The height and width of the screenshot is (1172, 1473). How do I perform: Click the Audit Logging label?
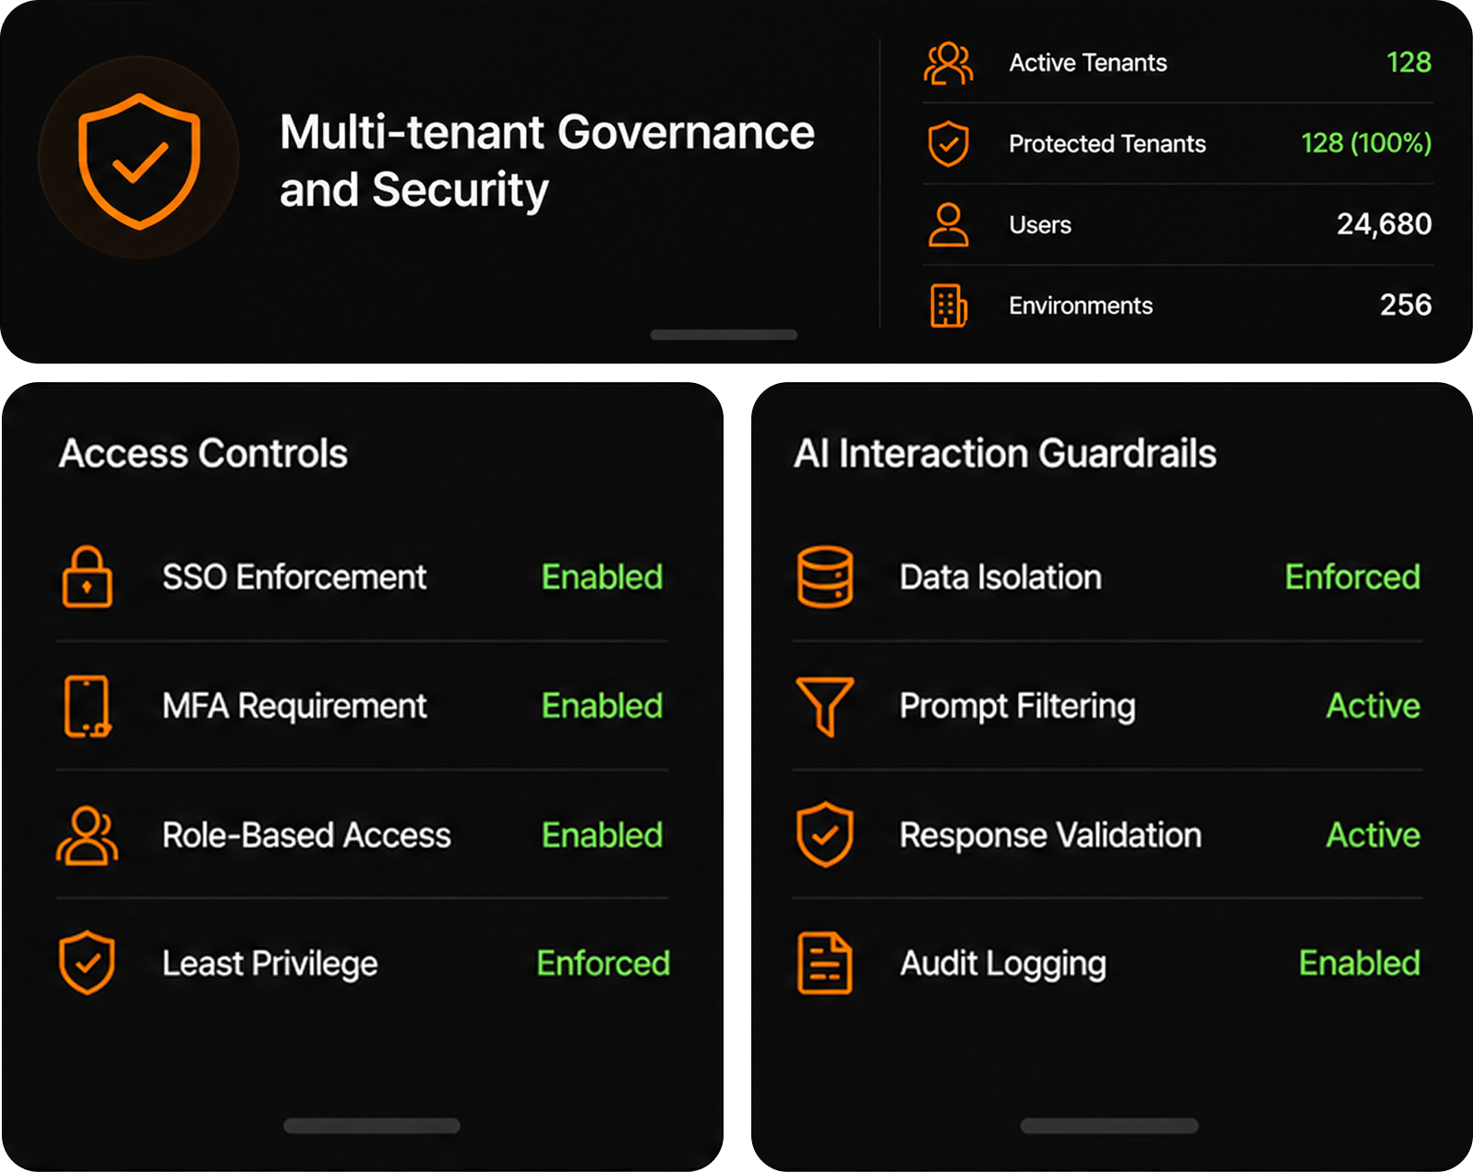tap(1002, 963)
